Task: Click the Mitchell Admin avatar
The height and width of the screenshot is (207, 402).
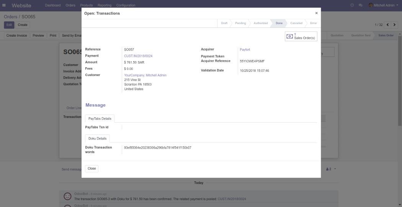Action: point(371,5)
